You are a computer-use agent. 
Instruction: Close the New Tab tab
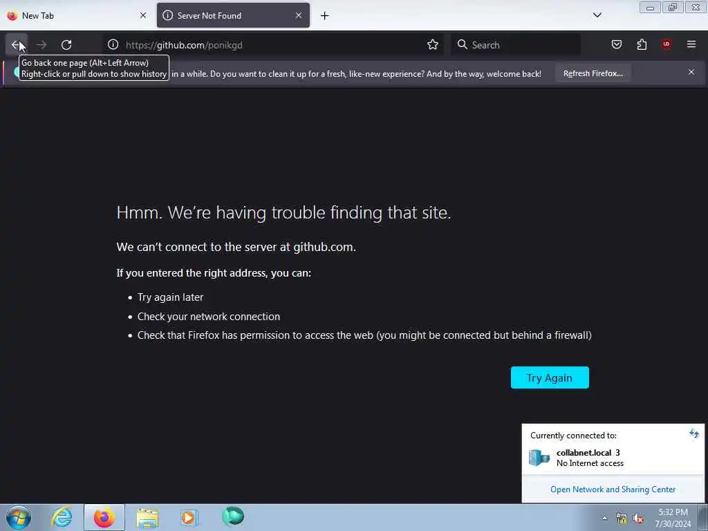pyautogui.click(x=143, y=15)
